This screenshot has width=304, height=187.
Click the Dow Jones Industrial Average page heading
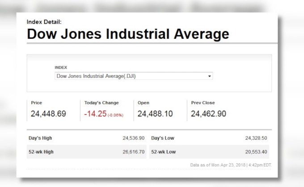(x=128, y=34)
